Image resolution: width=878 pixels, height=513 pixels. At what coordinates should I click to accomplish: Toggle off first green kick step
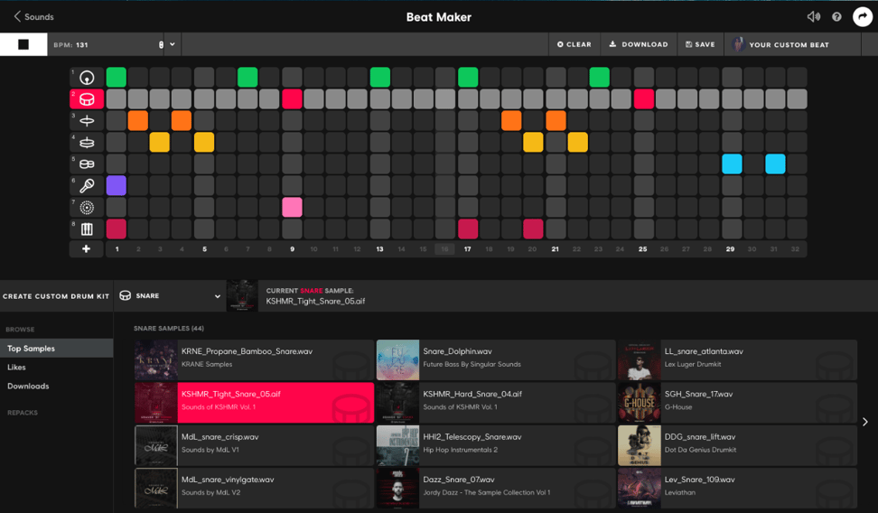click(x=116, y=77)
